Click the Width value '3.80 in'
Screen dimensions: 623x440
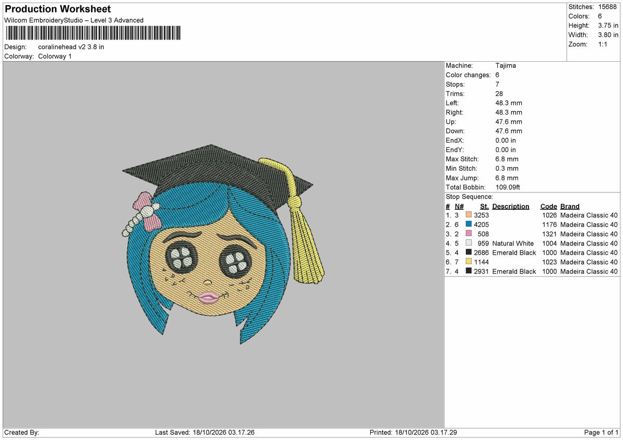pos(607,35)
